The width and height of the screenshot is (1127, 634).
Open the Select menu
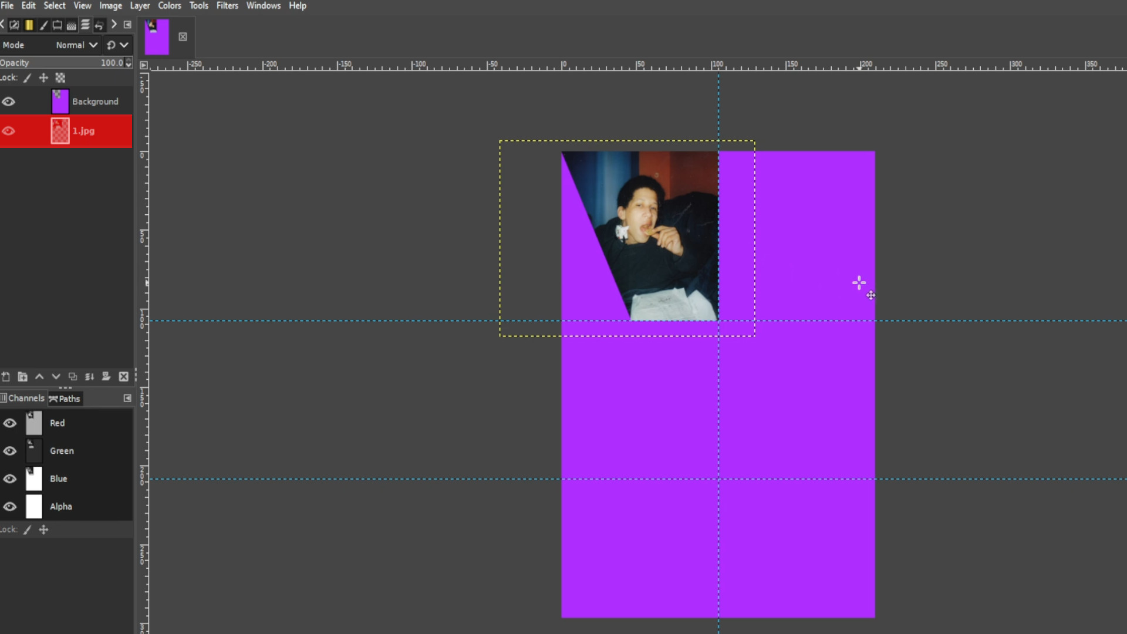[55, 5]
